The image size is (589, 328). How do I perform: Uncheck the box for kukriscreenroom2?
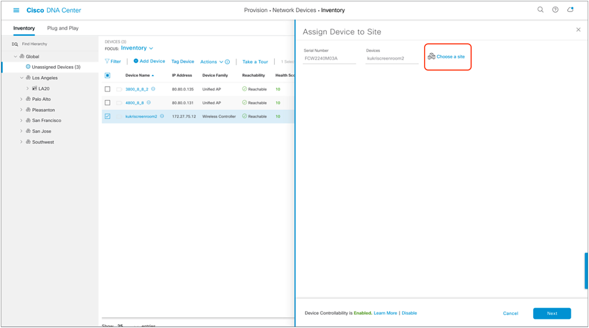(x=107, y=116)
